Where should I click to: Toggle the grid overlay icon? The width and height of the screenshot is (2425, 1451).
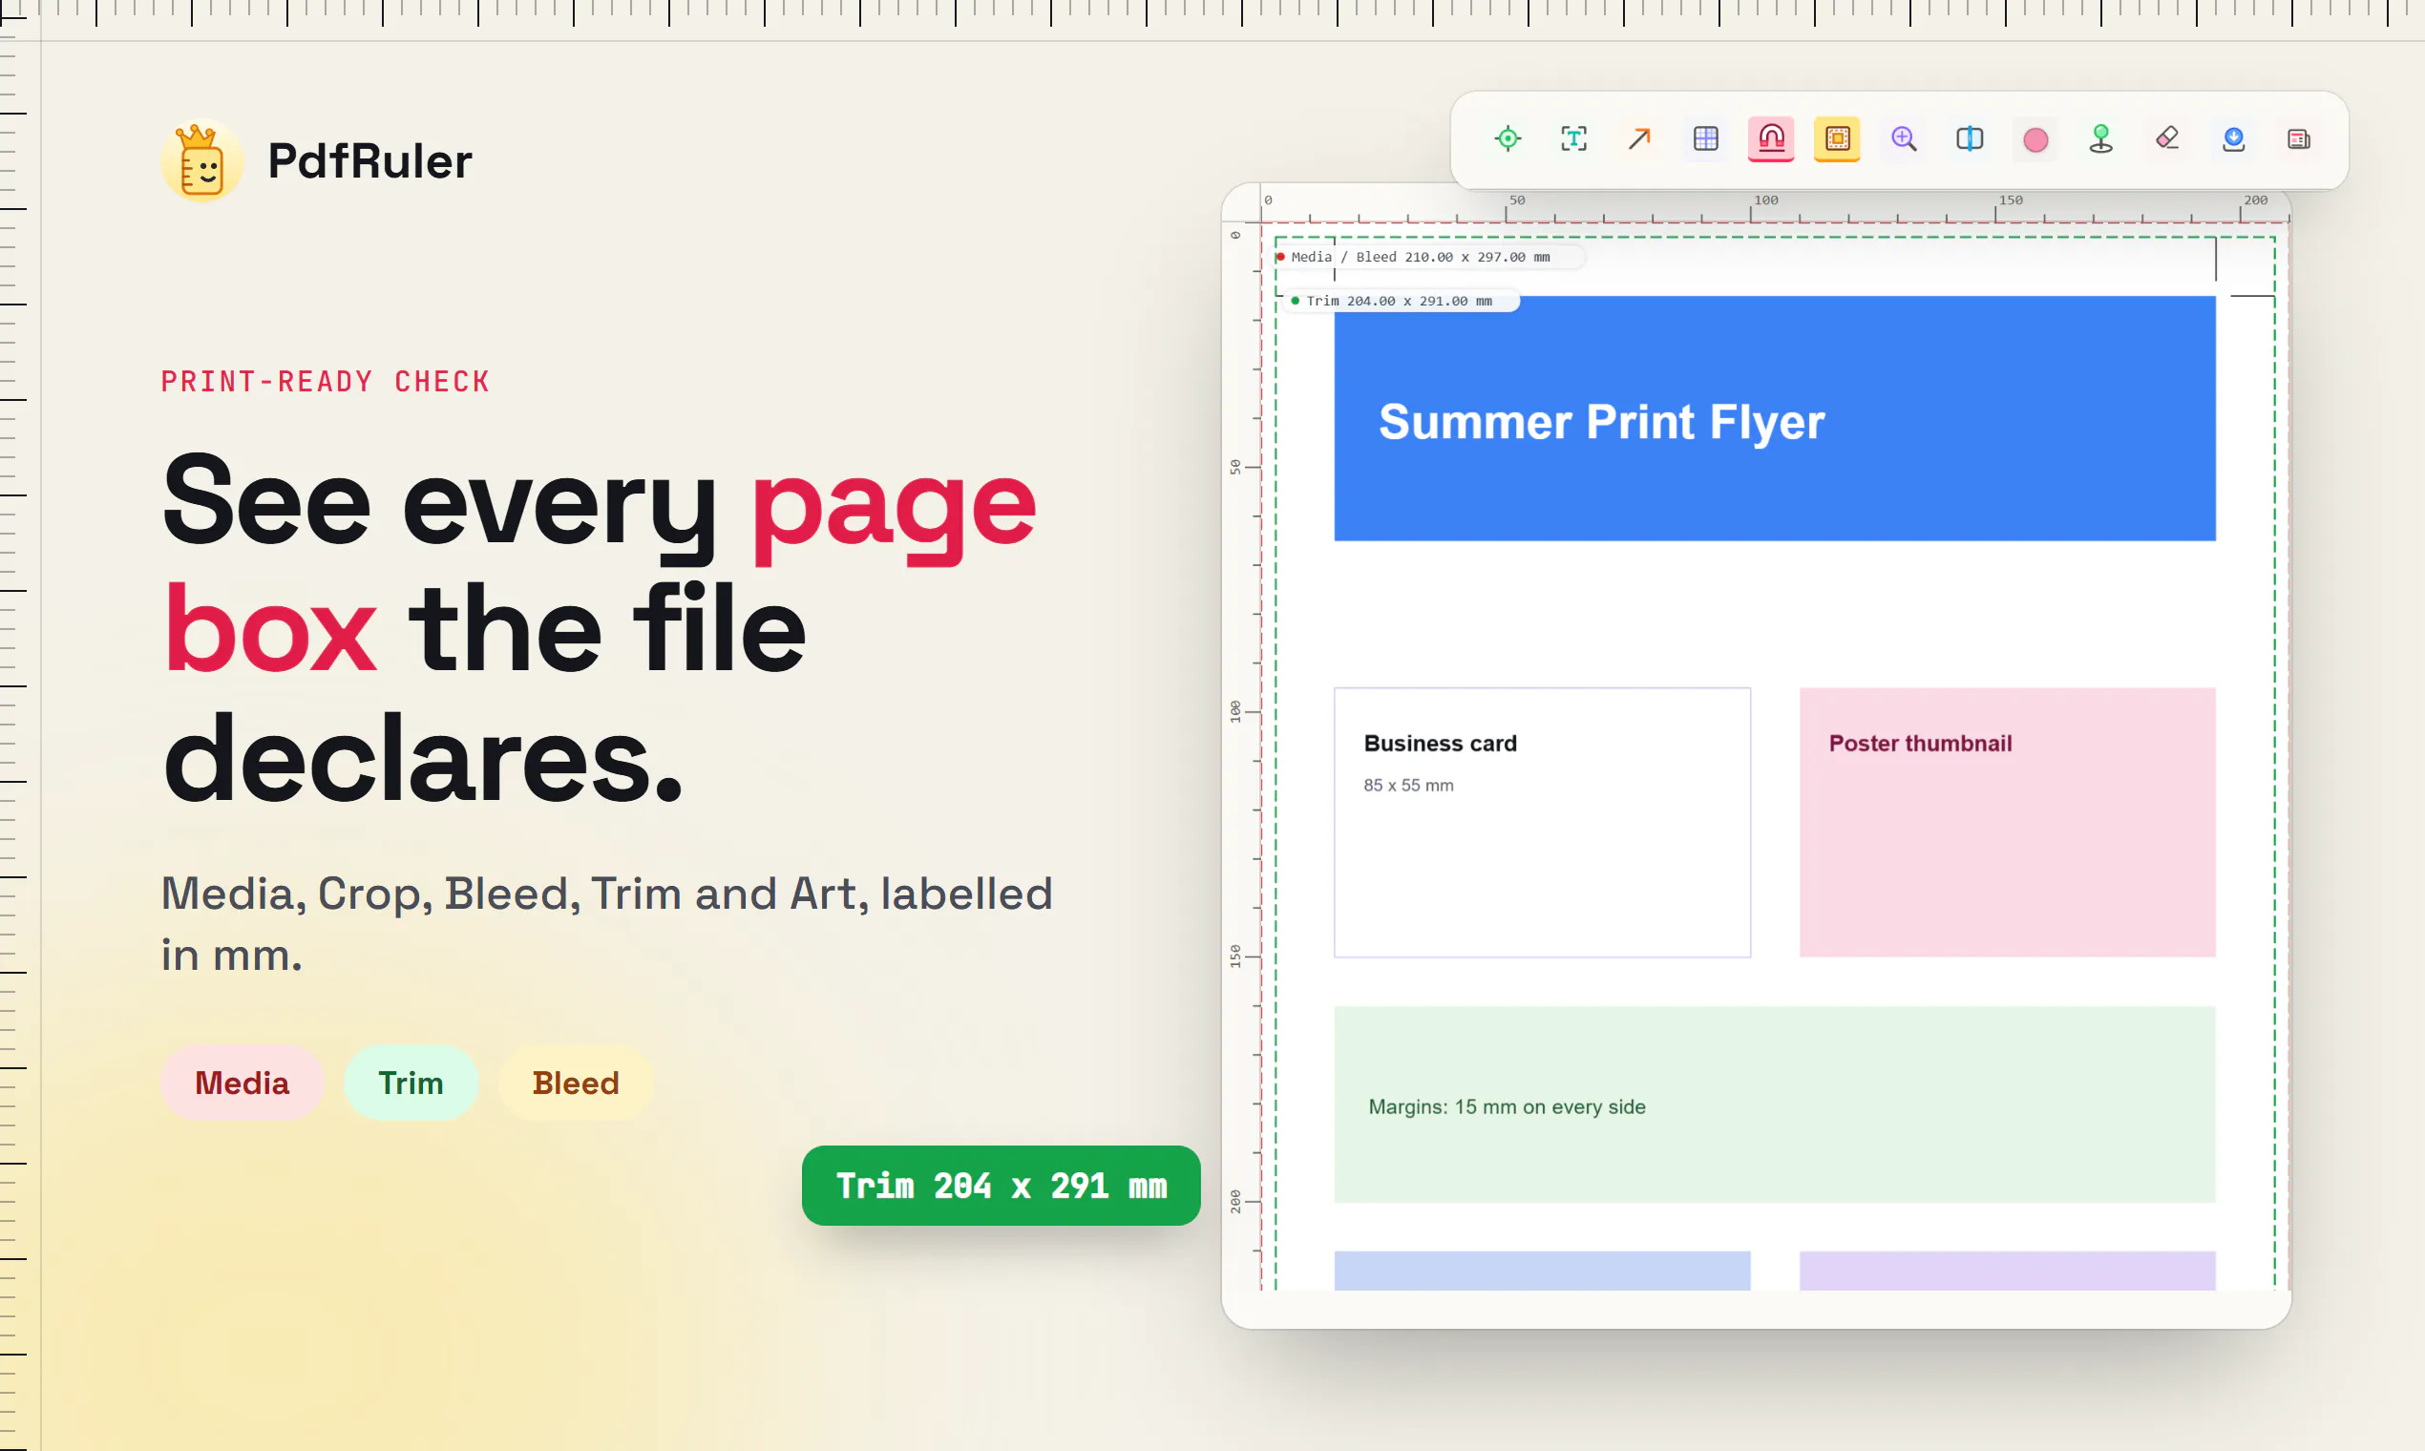[x=1705, y=138]
